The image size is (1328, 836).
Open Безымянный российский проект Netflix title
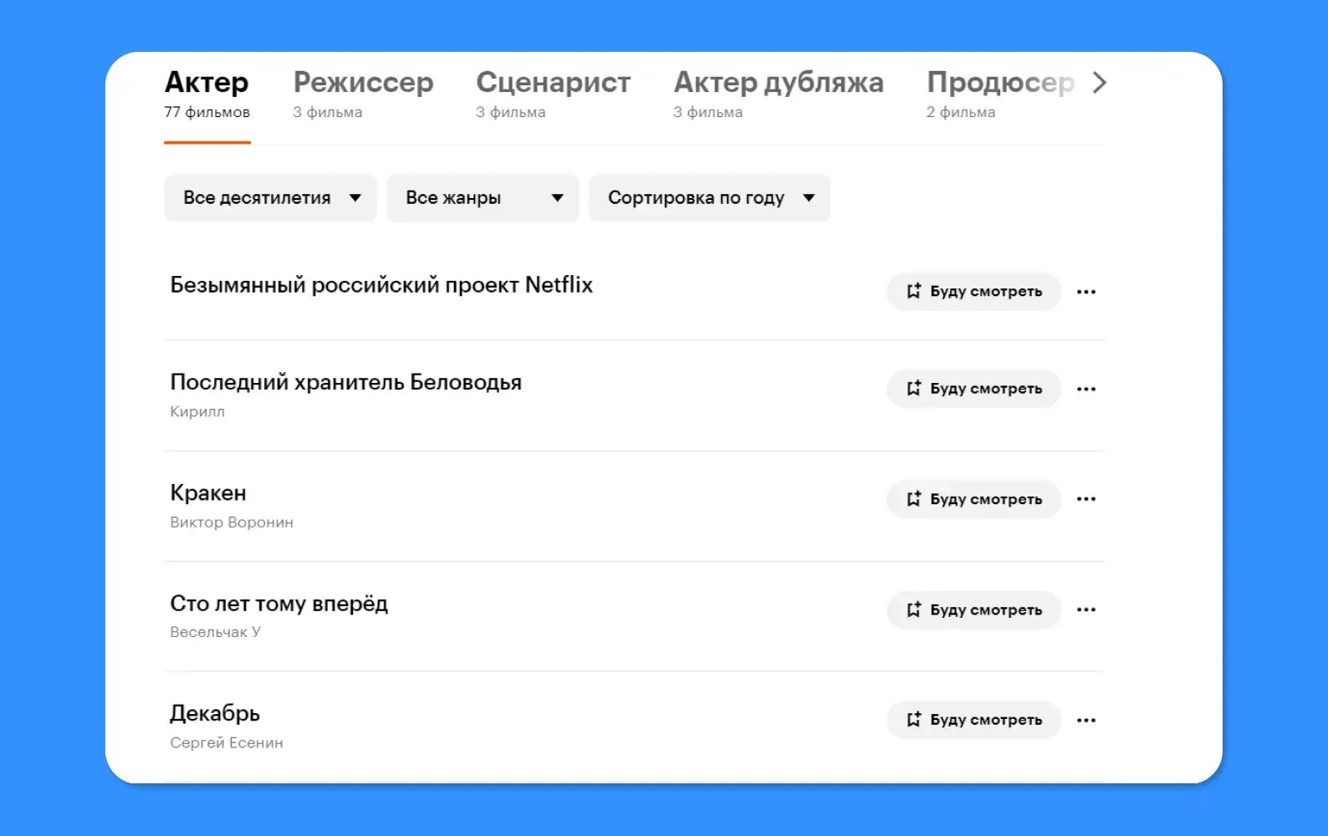coord(381,285)
